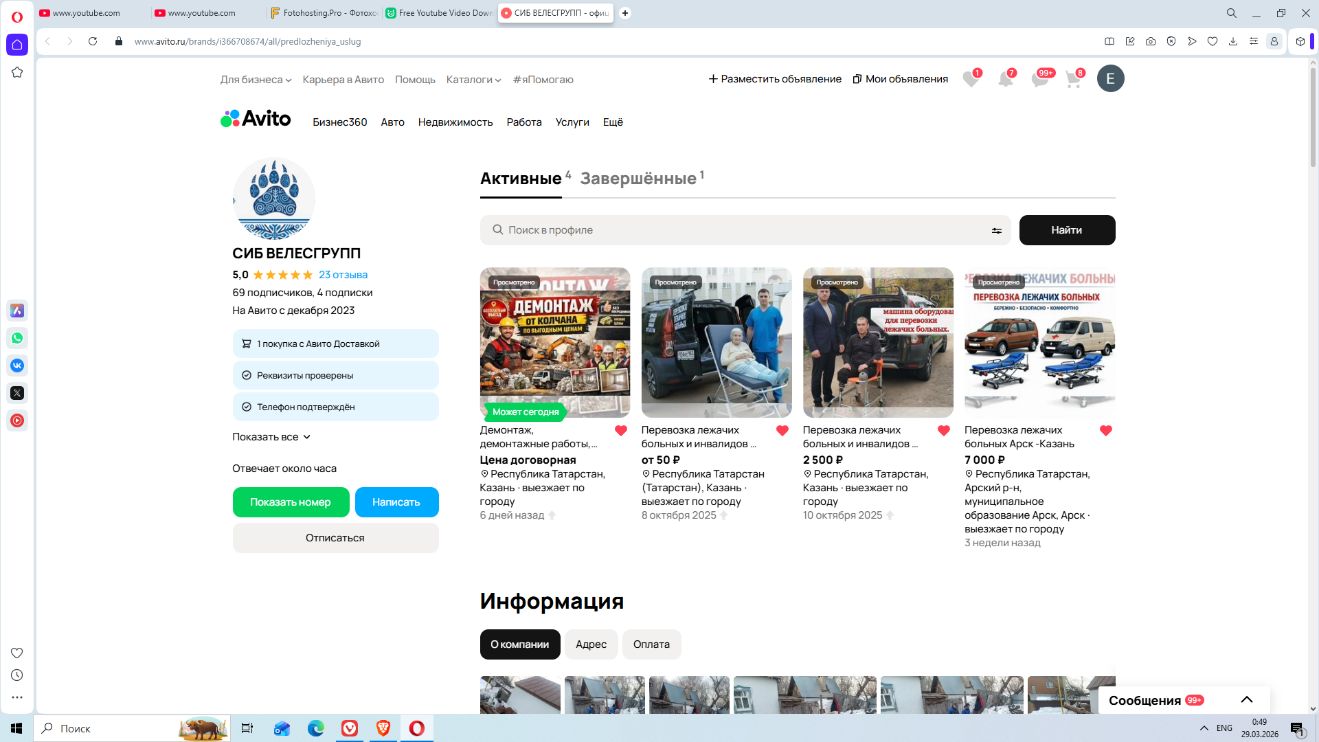
Task: Open VK in Opera sidebar
Action: (17, 366)
